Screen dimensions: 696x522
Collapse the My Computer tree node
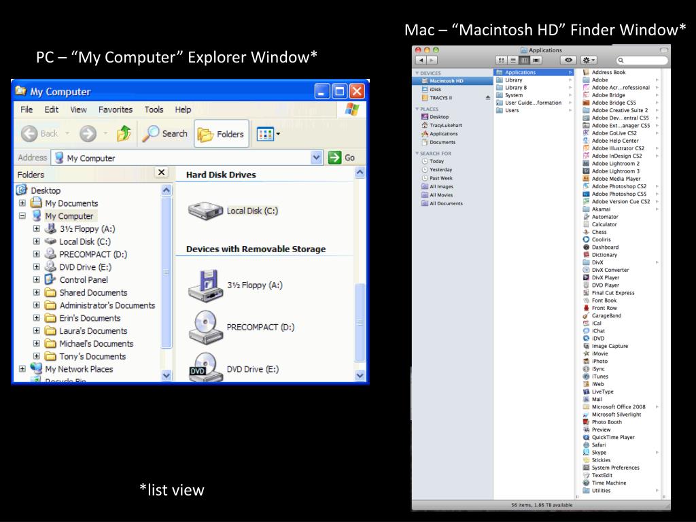pos(22,215)
